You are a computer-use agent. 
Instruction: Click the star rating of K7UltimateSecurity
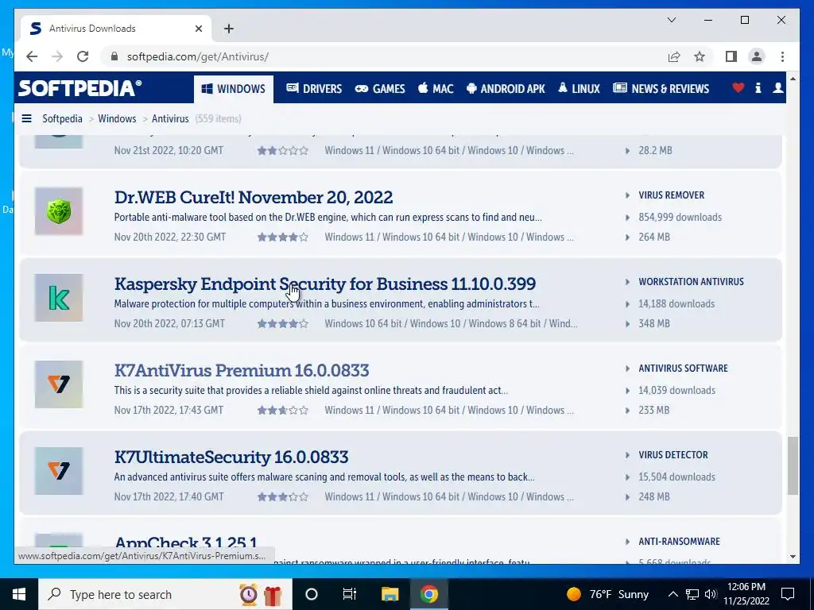click(283, 497)
